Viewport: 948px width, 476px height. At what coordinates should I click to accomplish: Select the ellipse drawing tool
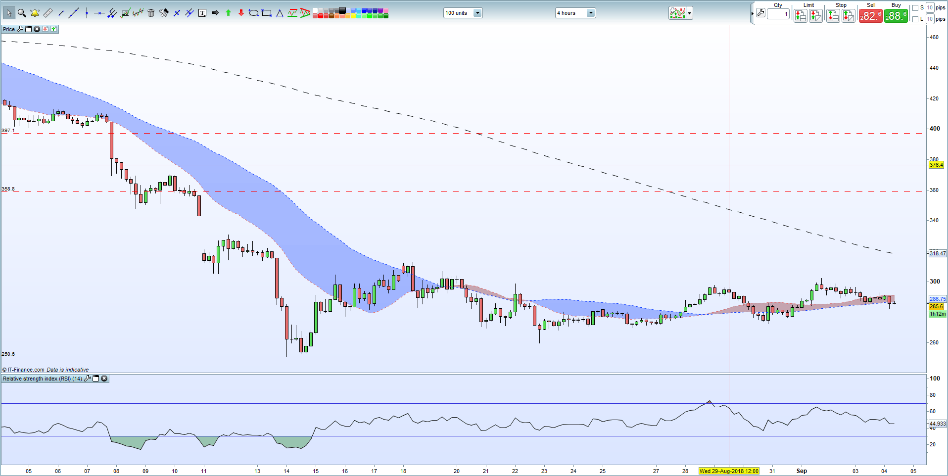(x=254, y=13)
